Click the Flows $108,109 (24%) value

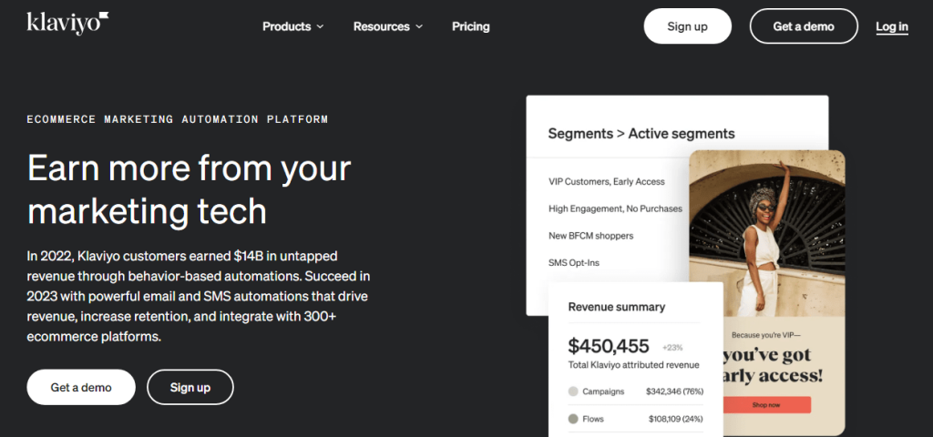click(676, 419)
